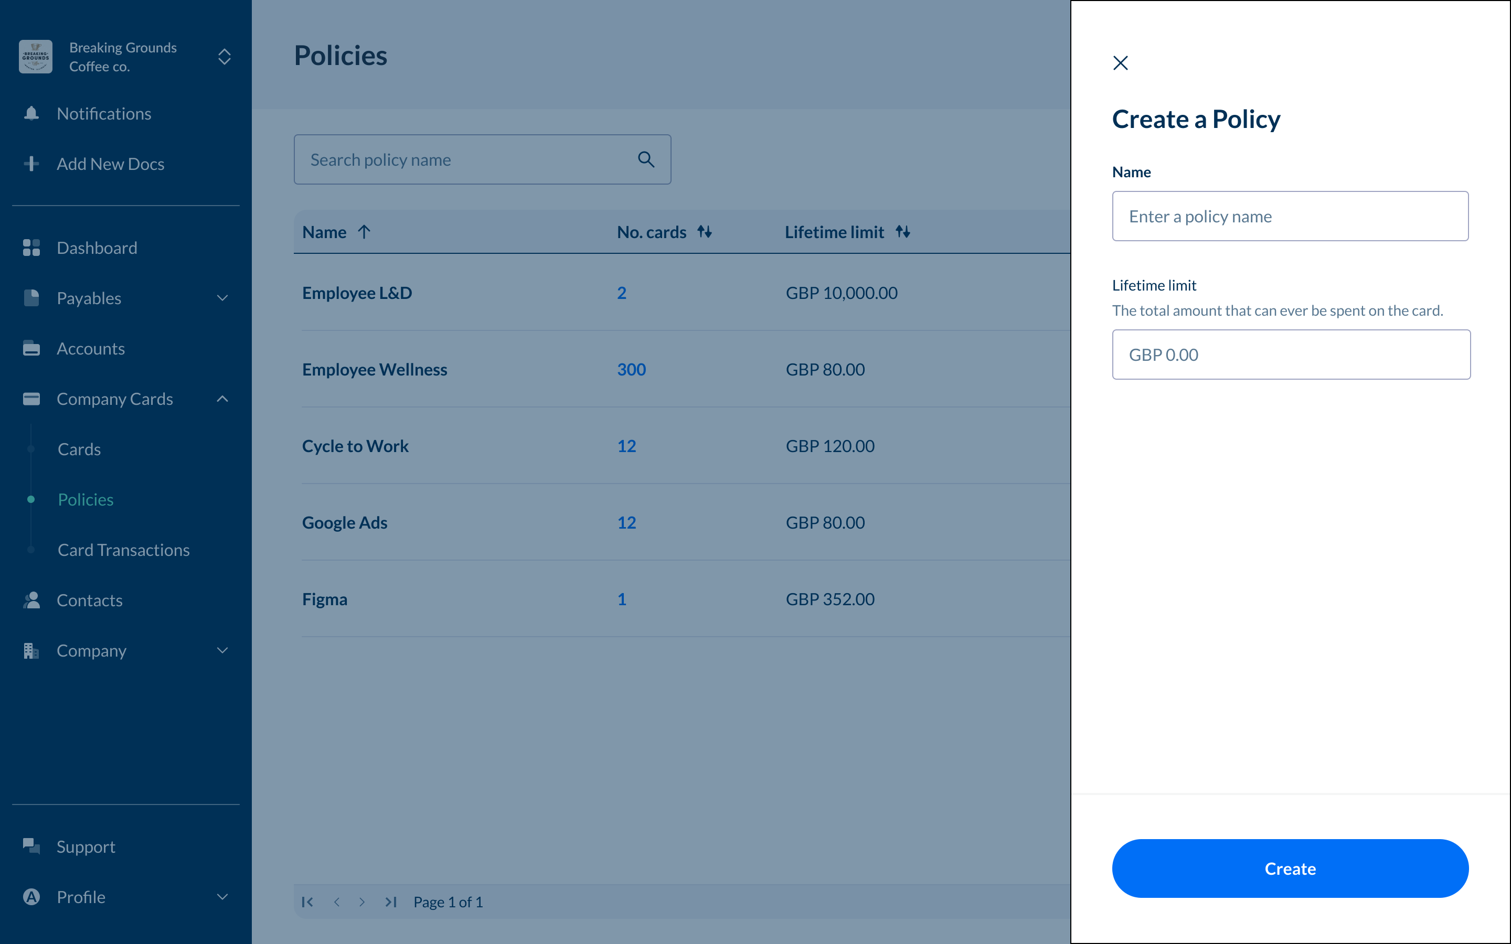Viewport: 1511px width, 944px height.
Task: Click the GBP 10,000.00 lifetime limit value
Action: click(841, 293)
